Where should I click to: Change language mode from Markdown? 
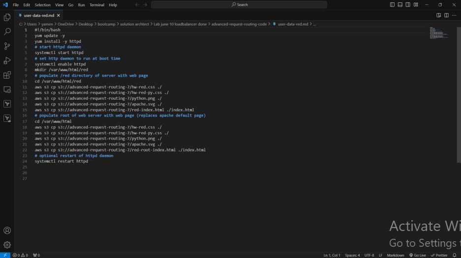[x=396, y=255]
